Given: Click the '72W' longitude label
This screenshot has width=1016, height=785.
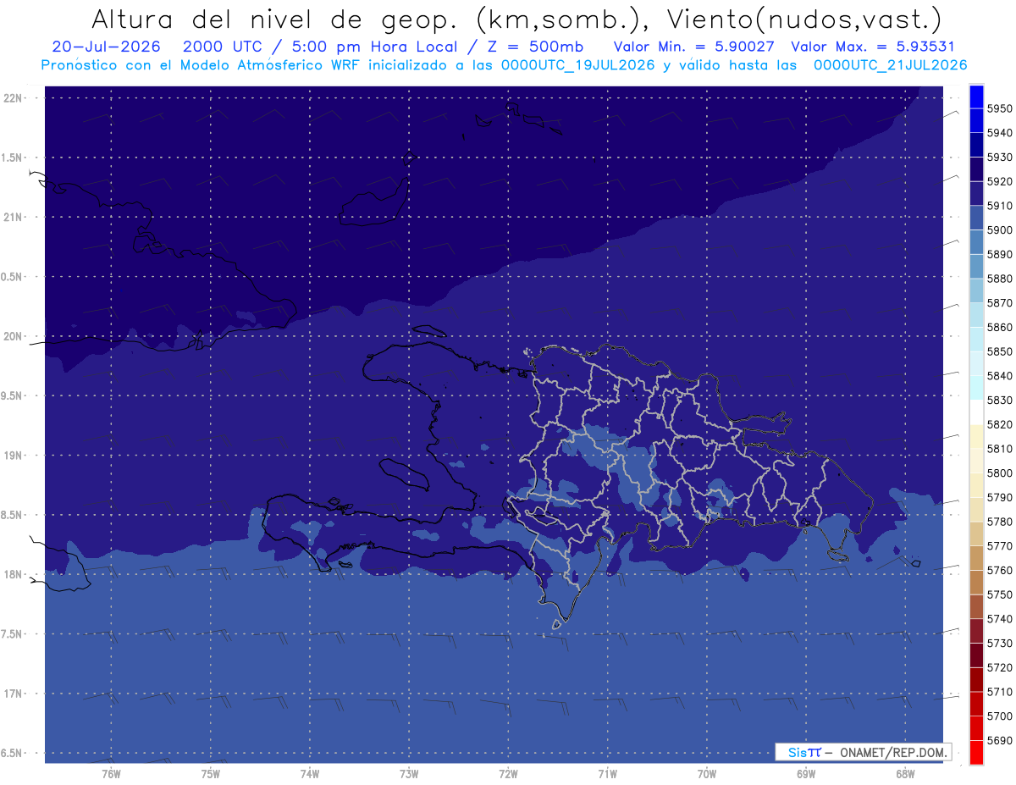Looking at the screenshot, I should click(508, 773).
